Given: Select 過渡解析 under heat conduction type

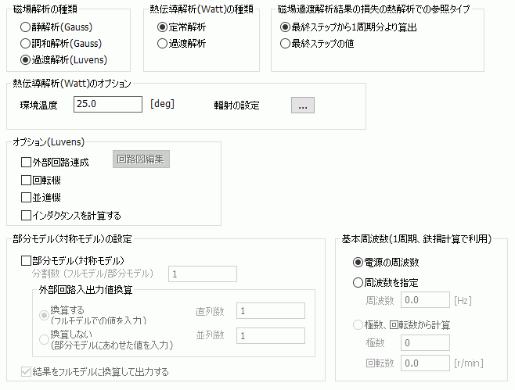Looking at the screenshot, I should click(163, 43).
